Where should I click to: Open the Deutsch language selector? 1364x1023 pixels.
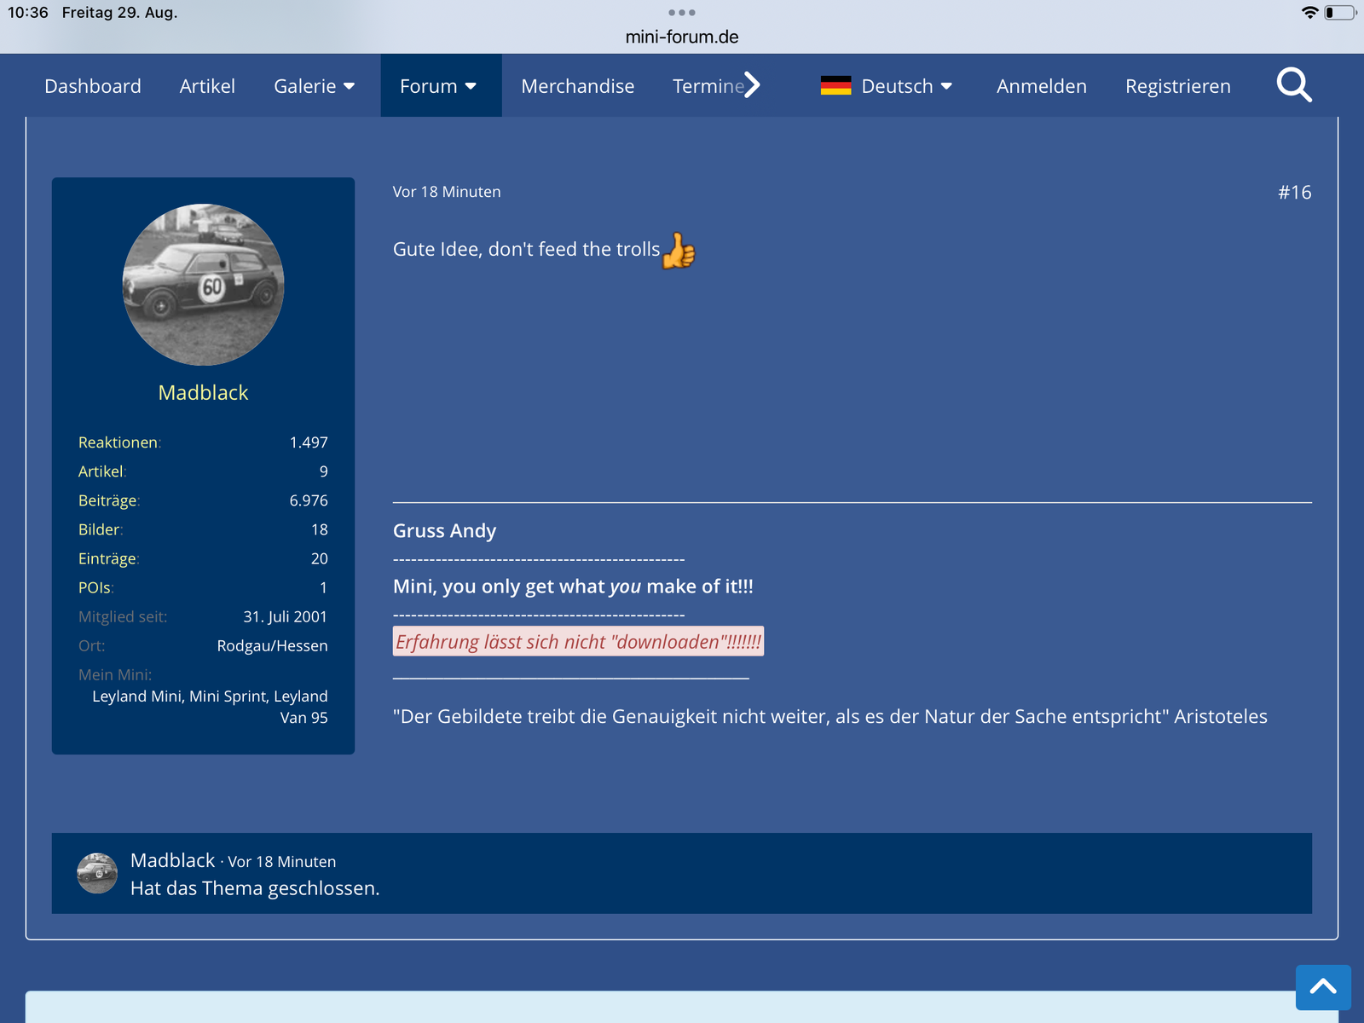906,86
